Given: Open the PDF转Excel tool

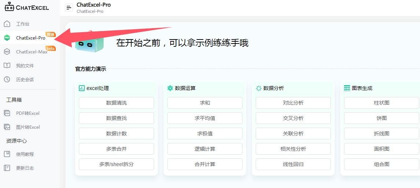Looking at the screenshot, I should pyautogui.click(x=28, y=113).
